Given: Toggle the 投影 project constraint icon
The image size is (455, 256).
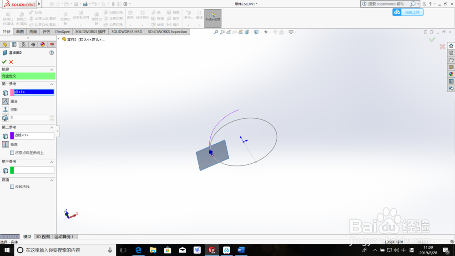Looking at the screenshot, I should click(5, 109).
